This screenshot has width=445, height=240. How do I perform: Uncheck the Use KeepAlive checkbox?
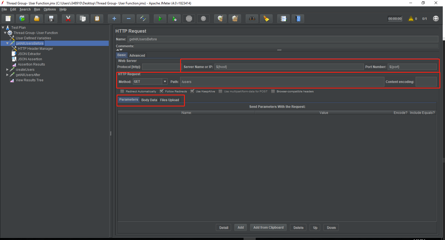192,91
